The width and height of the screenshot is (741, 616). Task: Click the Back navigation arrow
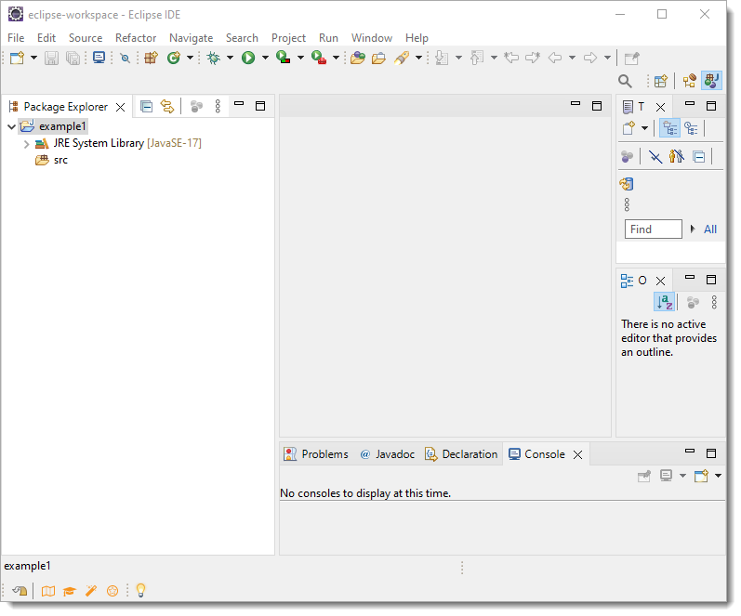click(x=555, y=58)
